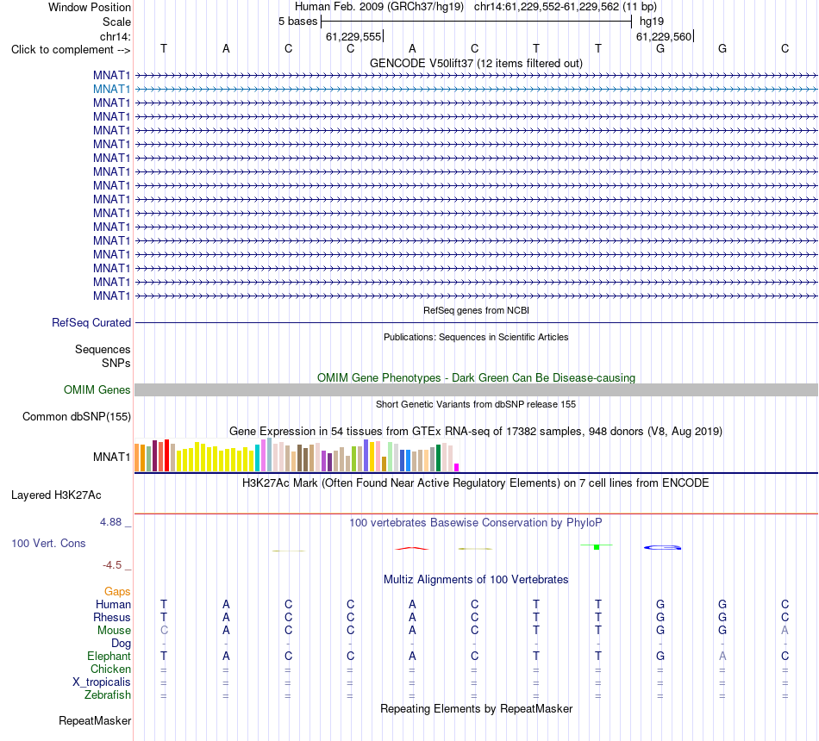The height and width of the screenshot is (741, 819).
Task: Click the Layered H3K27Ac track label
Action: (x=56, y=495)
